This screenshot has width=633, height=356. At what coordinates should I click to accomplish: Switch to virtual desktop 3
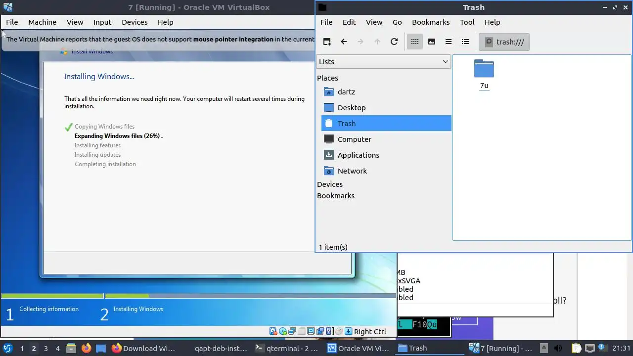[45, 348]
